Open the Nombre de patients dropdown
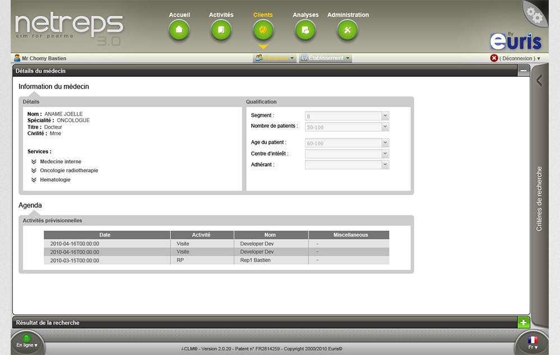The image size is (560, 355). click(385, 126)
